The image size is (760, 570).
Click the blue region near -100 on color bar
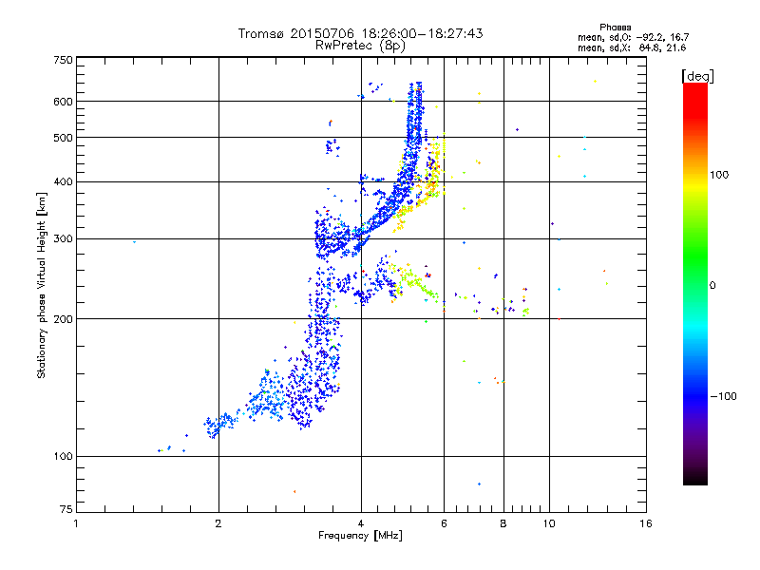[695, 396]
